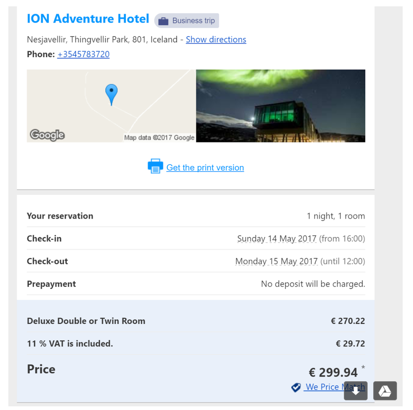Call the hotel phone number +3545783720
Viewport: 413px width, 410px height.
point(83,54)
